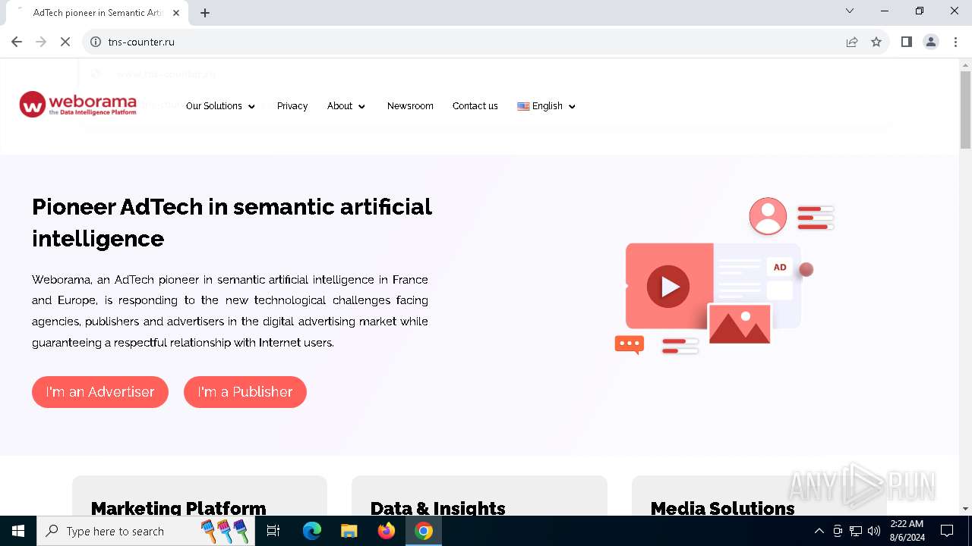Click the I'm a Publisher button

pyautogui.click(x=245, y=392)
